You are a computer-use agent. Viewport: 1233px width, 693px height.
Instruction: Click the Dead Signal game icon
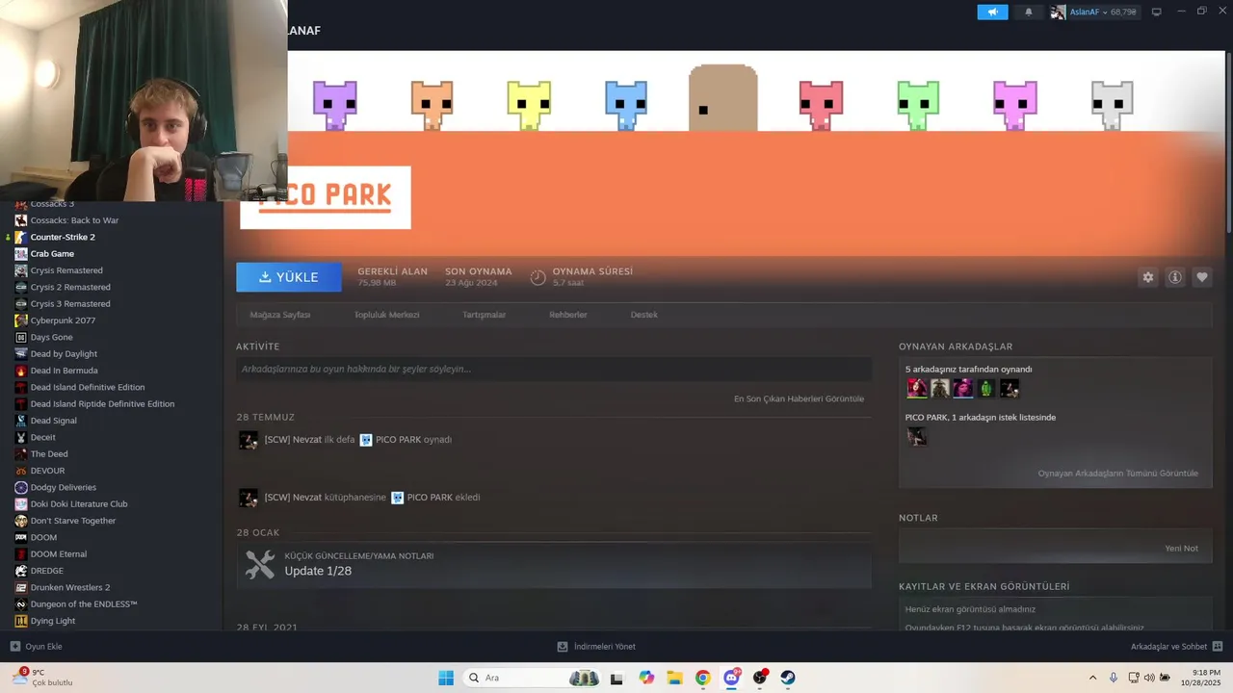(x=21, y=421)
